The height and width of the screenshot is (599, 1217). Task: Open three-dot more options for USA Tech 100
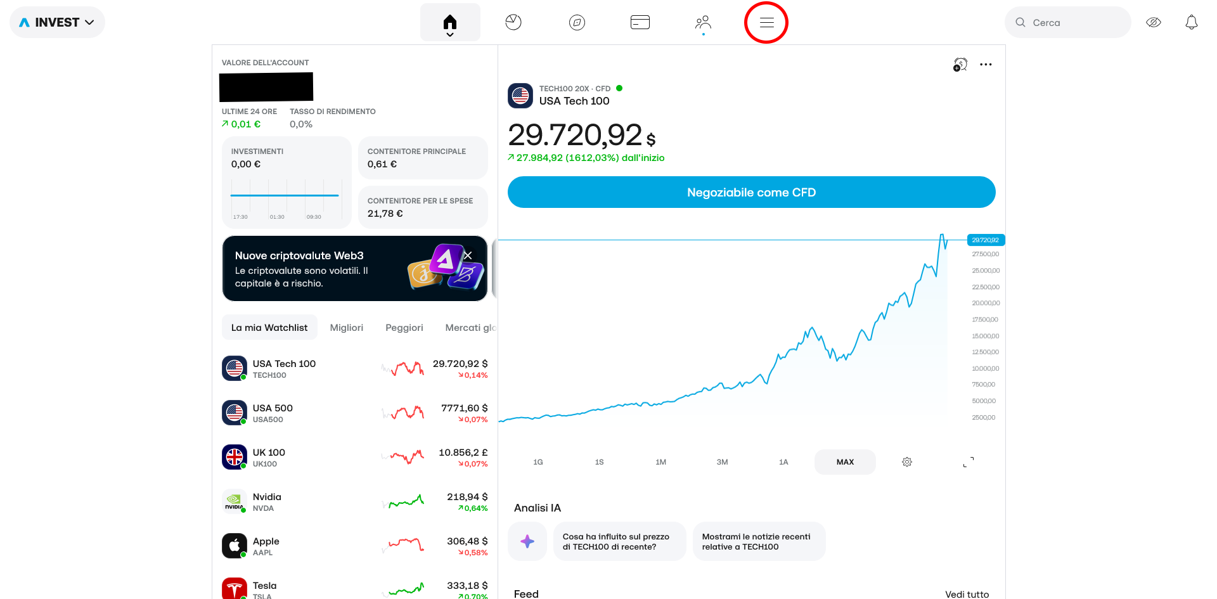click(986, 64)
